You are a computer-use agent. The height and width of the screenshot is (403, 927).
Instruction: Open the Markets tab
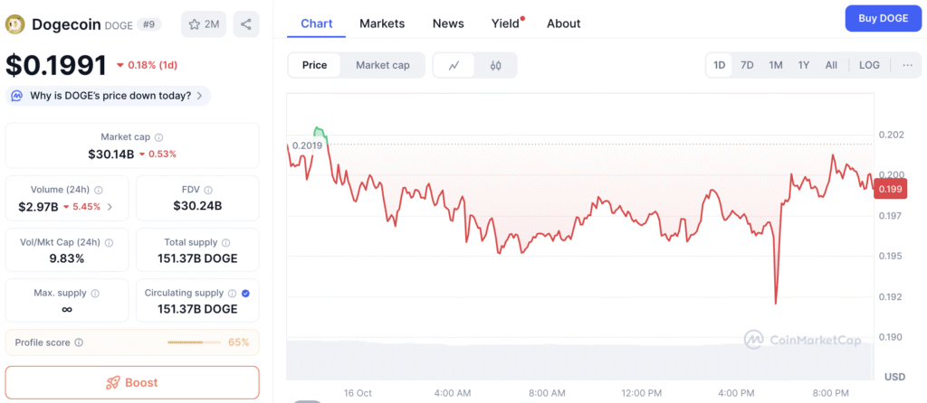[382, 23]
